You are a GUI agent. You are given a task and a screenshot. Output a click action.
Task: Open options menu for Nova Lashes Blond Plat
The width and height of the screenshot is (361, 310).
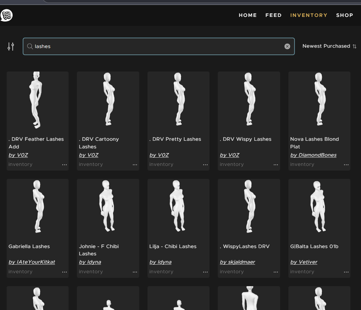pyautogui.click(x=346, y=165)
